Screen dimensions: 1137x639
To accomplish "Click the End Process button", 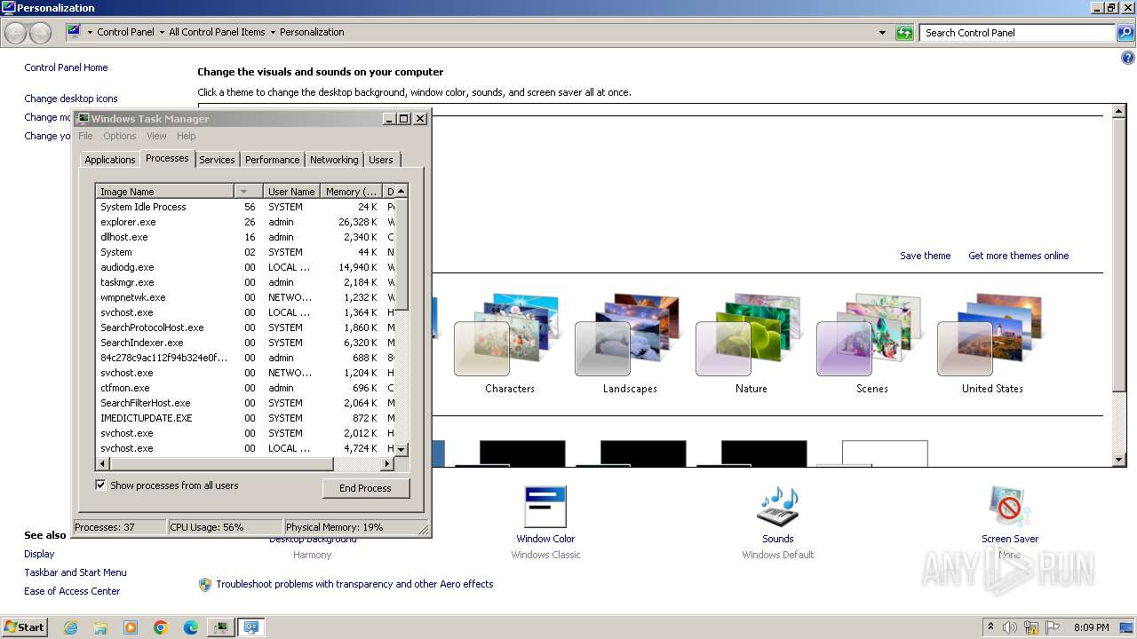I will (365, 488).
